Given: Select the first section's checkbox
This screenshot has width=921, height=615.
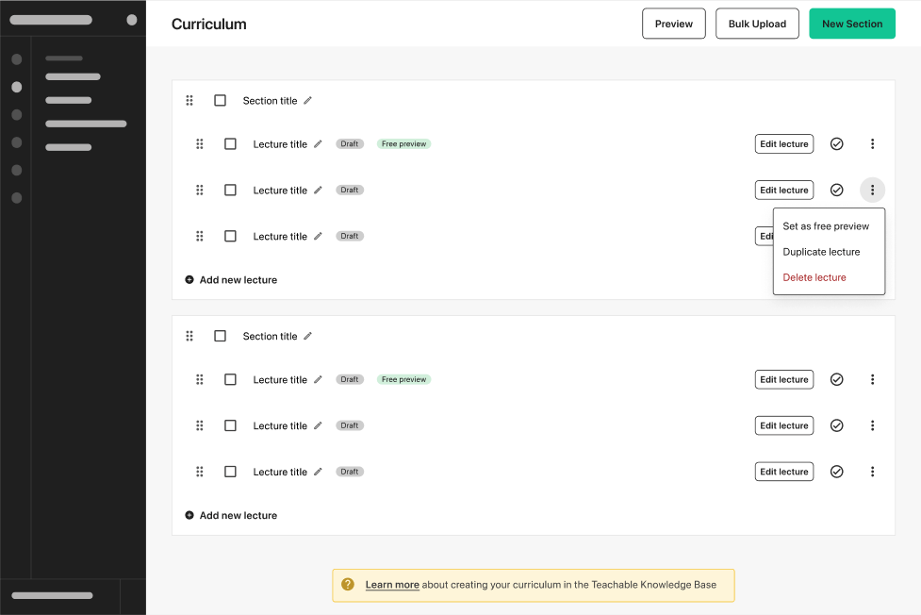Looking at the screenshot, I should point(220,100).
